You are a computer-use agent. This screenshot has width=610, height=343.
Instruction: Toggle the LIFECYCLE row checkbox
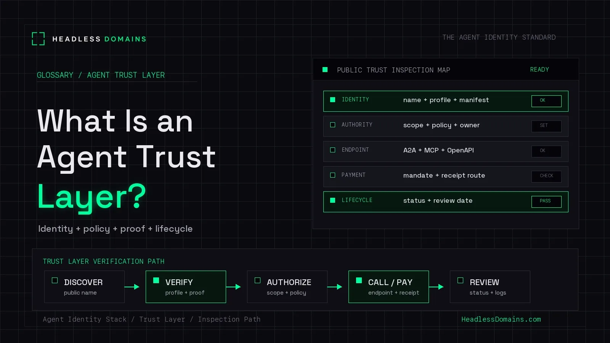coord(333,200)
